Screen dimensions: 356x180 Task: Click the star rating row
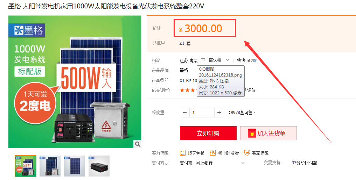point(188,90)
